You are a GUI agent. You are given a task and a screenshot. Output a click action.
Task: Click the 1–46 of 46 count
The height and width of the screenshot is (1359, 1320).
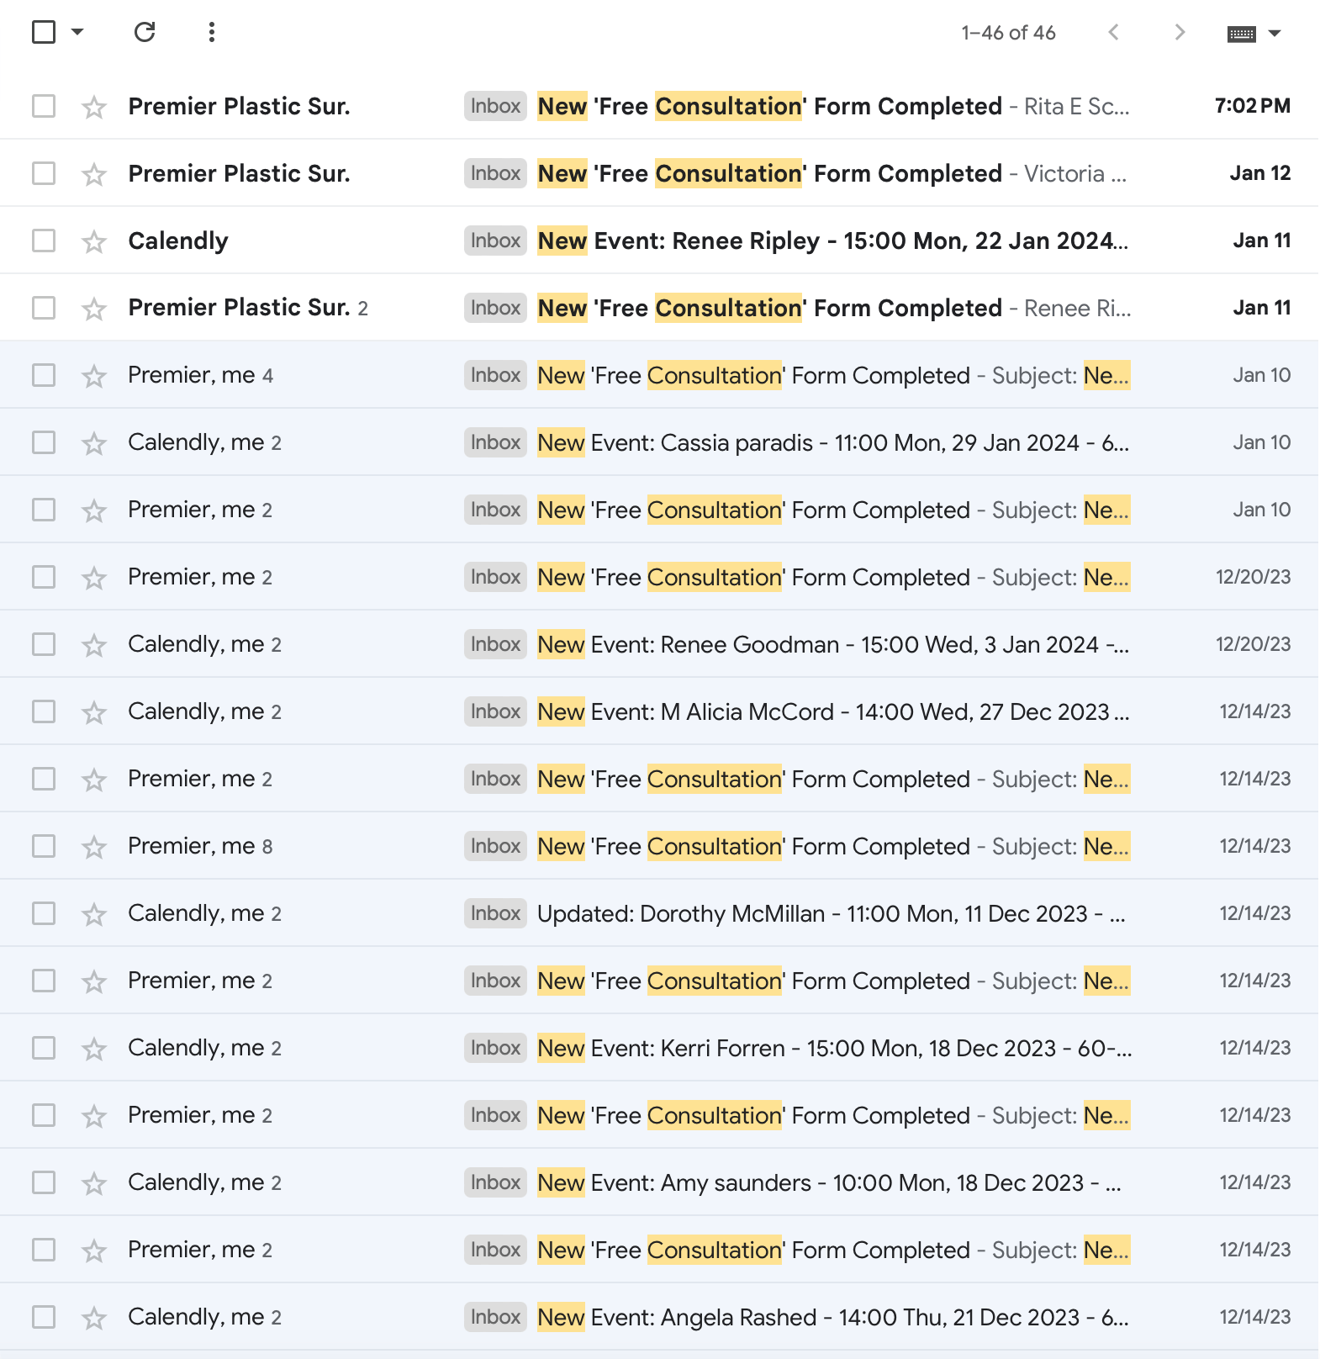click(1008, 33)
